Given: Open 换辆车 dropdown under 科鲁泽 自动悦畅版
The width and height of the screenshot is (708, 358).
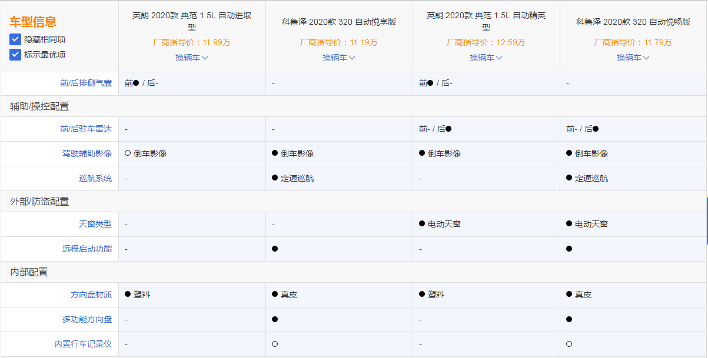Looking at the screenshot, I should pyautogui.click(x=633, y=58).
